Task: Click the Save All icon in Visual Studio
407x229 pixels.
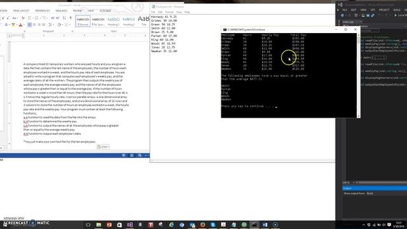Action: tap(373, 15)
